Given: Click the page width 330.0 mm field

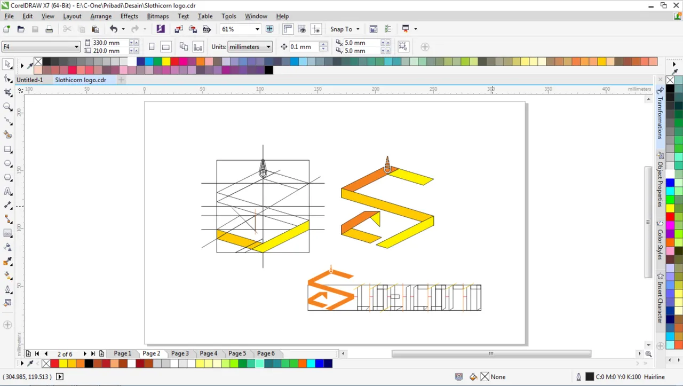Looking at the screenshot, I should [110, 42].
